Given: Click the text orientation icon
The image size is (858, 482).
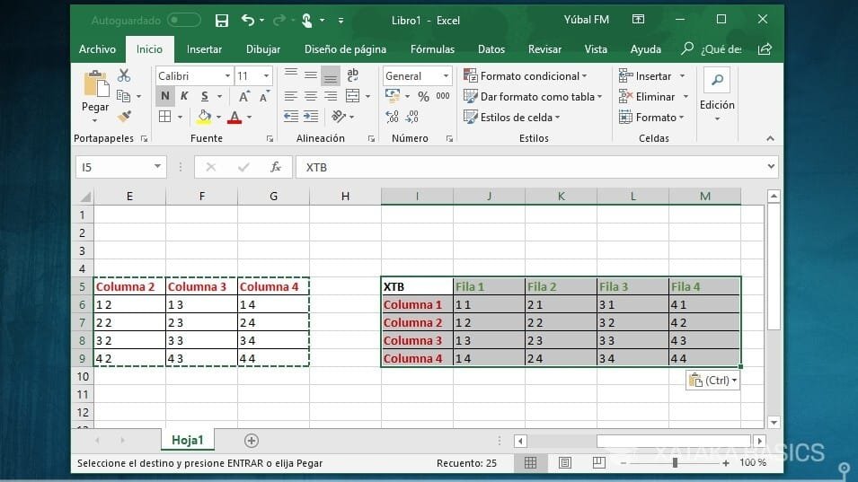Looking at the screenshot, I should pos(338,117).
